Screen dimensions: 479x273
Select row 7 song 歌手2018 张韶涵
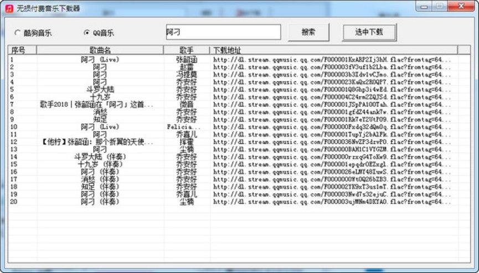click(x=97, y=104)
